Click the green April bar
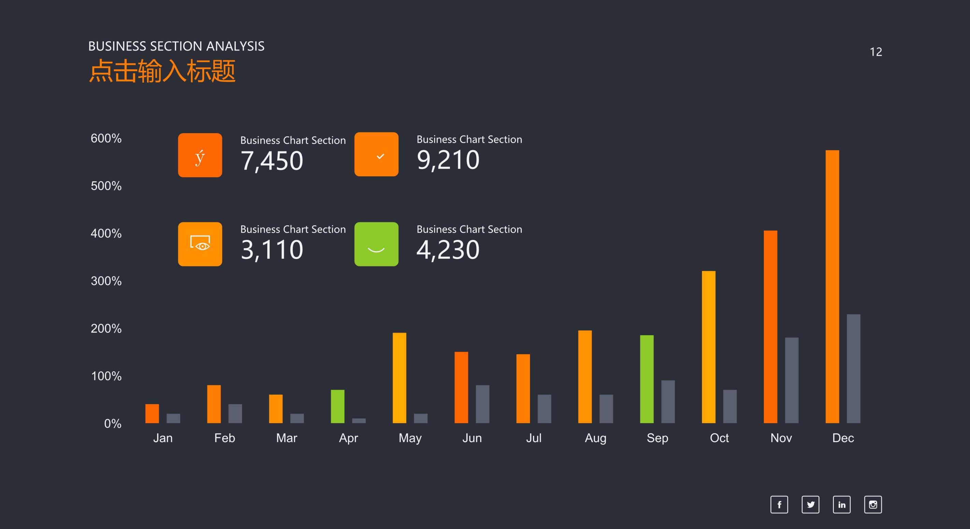This screenshot has width=970, height=529. point(338,406)
